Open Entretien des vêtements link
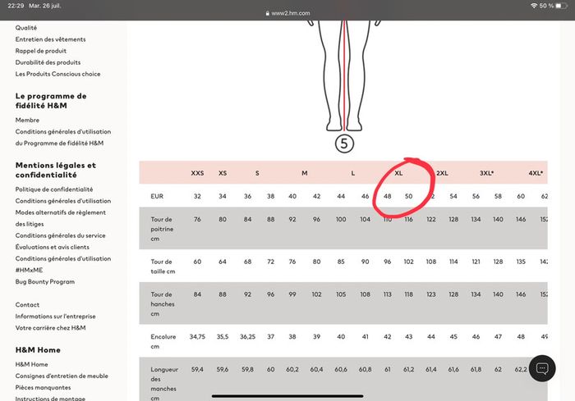 click(50, 39)
